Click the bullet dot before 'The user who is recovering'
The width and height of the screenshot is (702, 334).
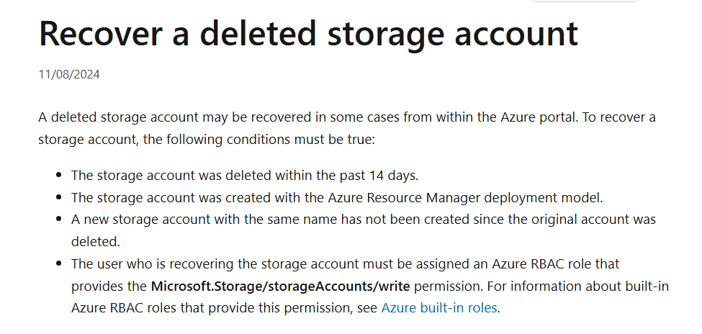pos(58,263)
